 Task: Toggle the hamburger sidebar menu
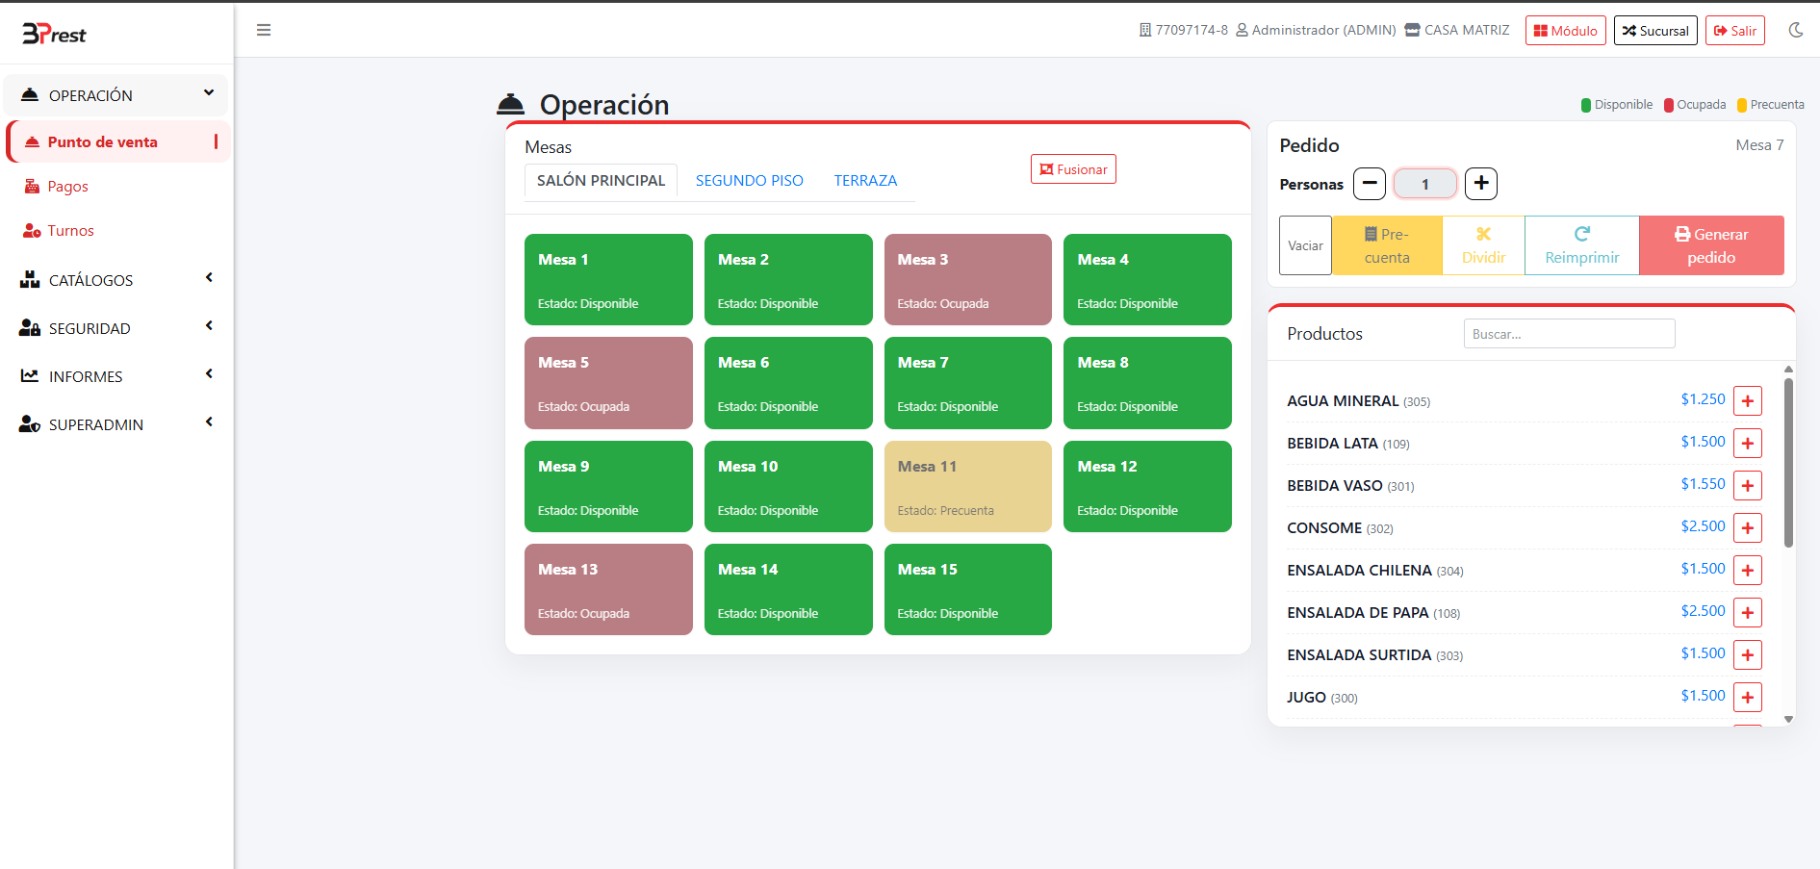[264, 30]
